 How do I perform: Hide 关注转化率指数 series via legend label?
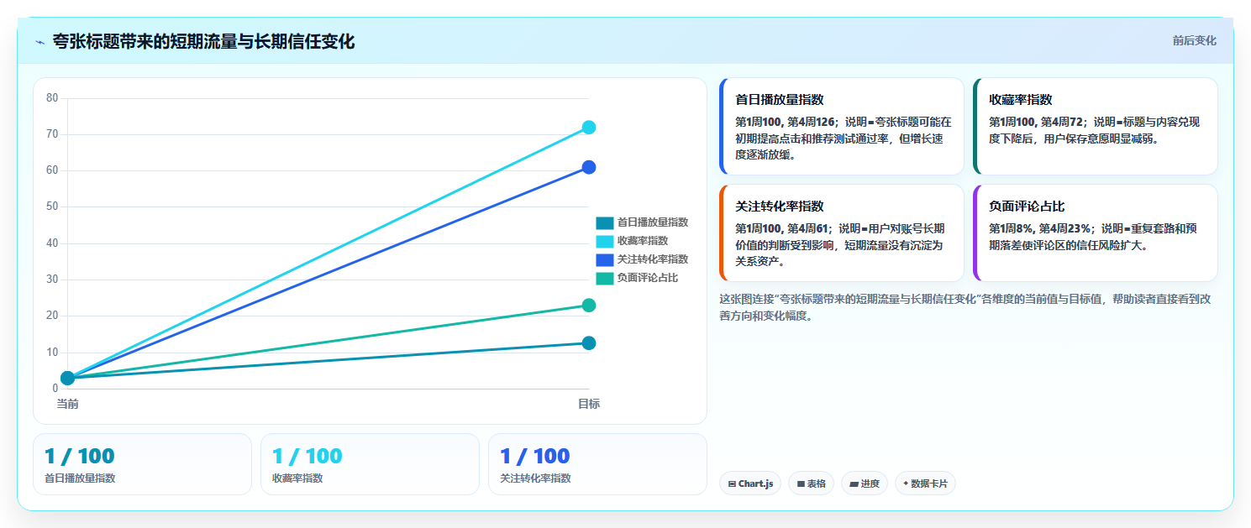tap(653, 260)
